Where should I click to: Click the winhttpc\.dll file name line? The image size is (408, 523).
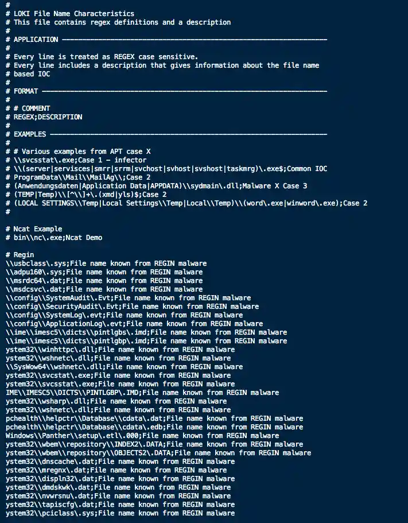[x=120, y=350]
